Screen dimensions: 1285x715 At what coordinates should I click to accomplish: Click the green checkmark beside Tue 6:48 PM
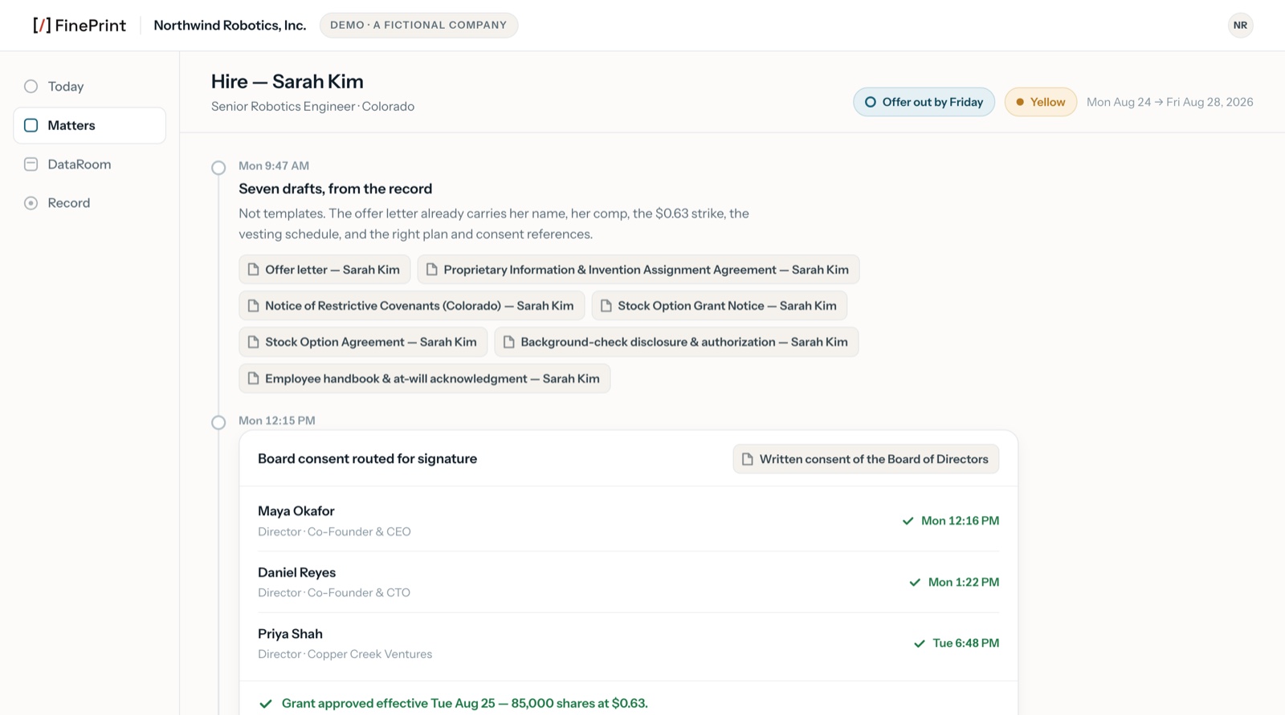click(x=920, y=644)
